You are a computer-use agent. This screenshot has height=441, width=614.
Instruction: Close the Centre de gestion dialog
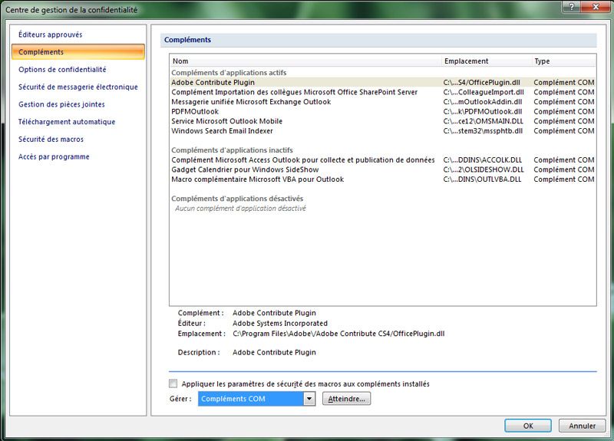point(596,7)
